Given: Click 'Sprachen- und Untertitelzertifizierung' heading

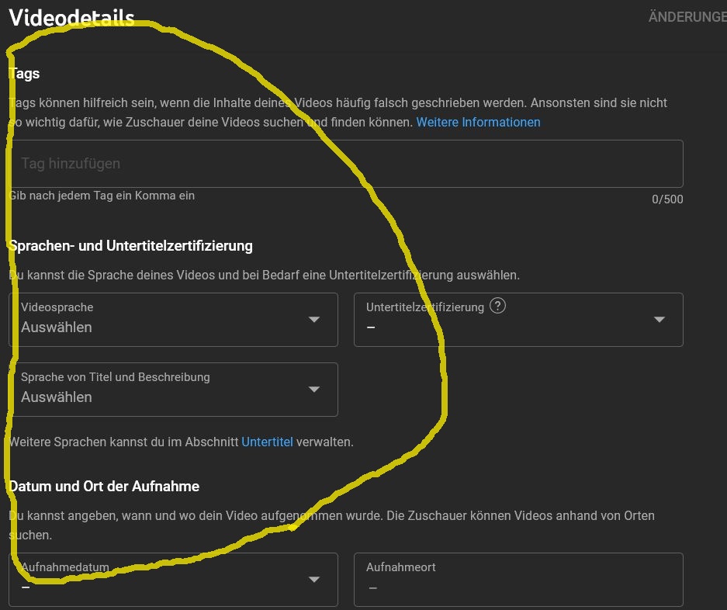Looking at the screenshot, I should point(130,245).
